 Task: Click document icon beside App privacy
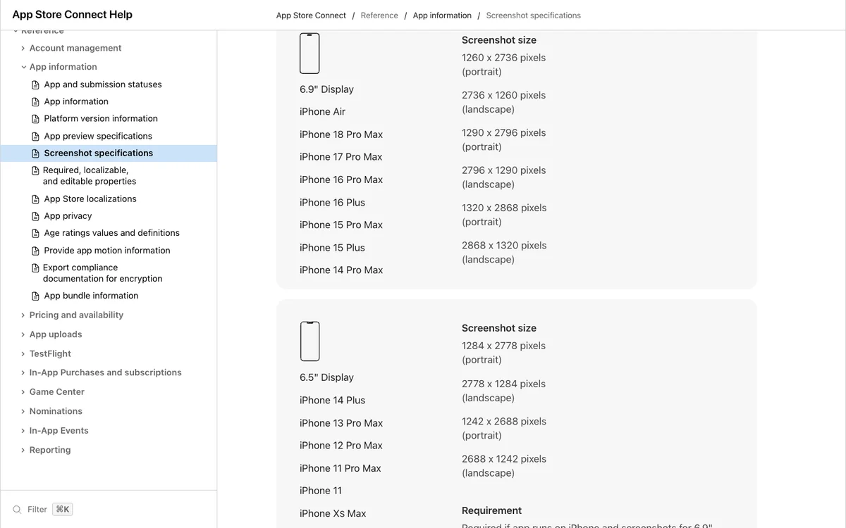point(36,216)
